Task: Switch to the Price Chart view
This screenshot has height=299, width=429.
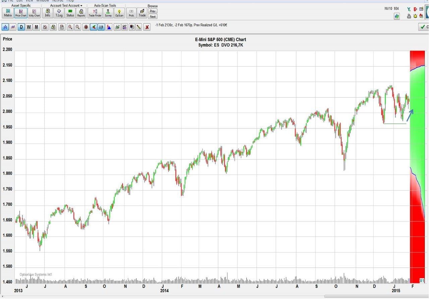Action: tap(21, 13)
